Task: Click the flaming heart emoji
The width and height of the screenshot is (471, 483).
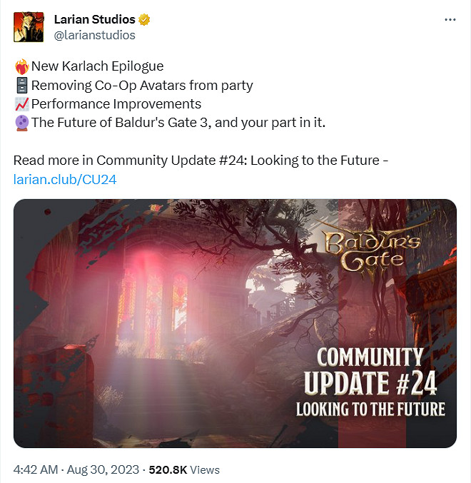Action: (22, 66)
